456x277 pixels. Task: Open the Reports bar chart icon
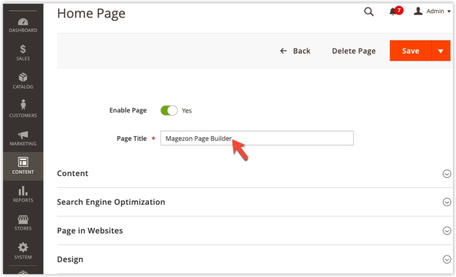[23, 191]
